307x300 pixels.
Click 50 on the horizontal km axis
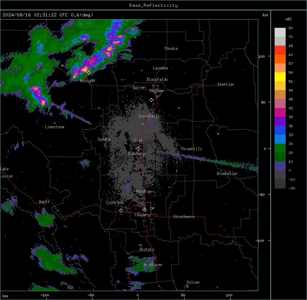point(183,295)
